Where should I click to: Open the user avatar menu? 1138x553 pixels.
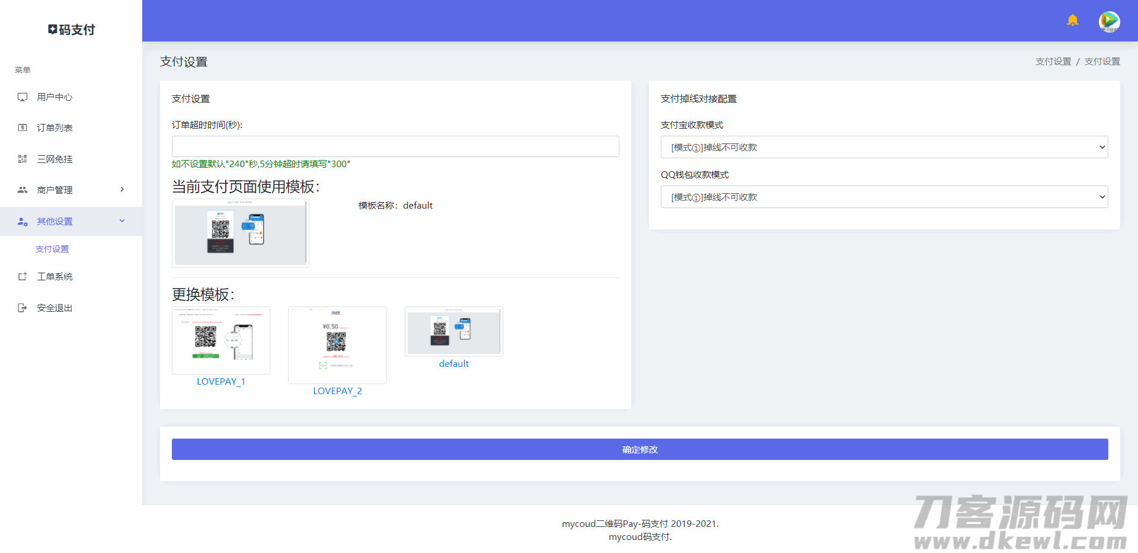1109,21
